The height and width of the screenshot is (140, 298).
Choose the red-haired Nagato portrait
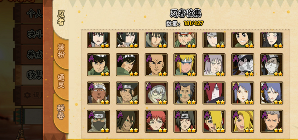[x=214, y=93]
